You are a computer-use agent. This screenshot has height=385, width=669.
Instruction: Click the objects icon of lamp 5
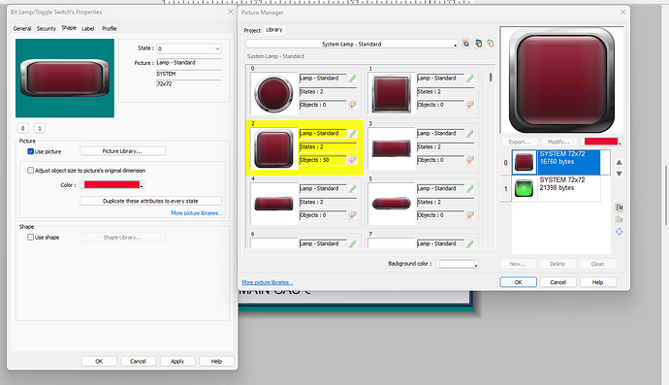click(x=469, y=215)
